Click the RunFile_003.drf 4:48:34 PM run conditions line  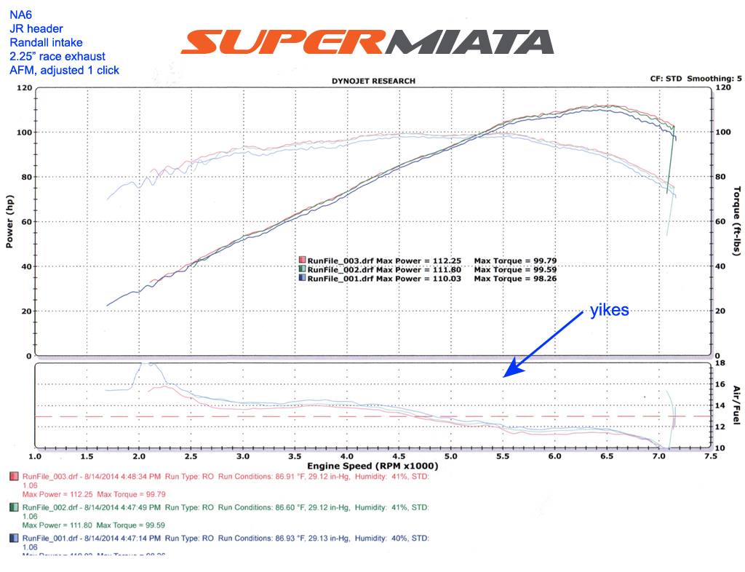(x=226, y=477)
